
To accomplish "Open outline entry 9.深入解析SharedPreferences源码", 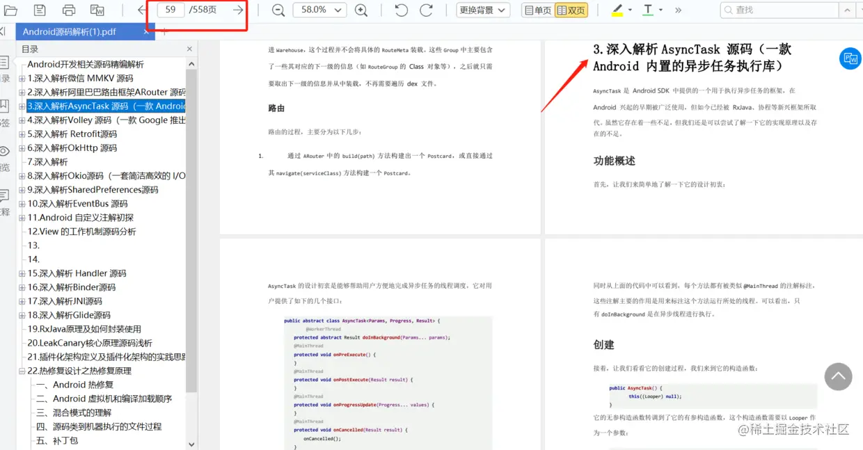I will [93, 190].
